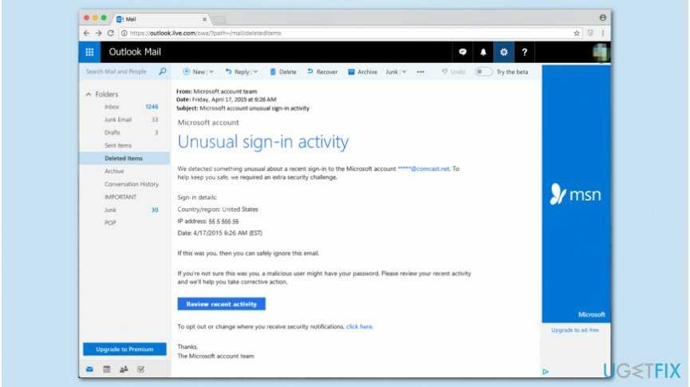
Task: Click the Delete trash toolbar button
Action: pyautogui.click(x=283, y=72)
